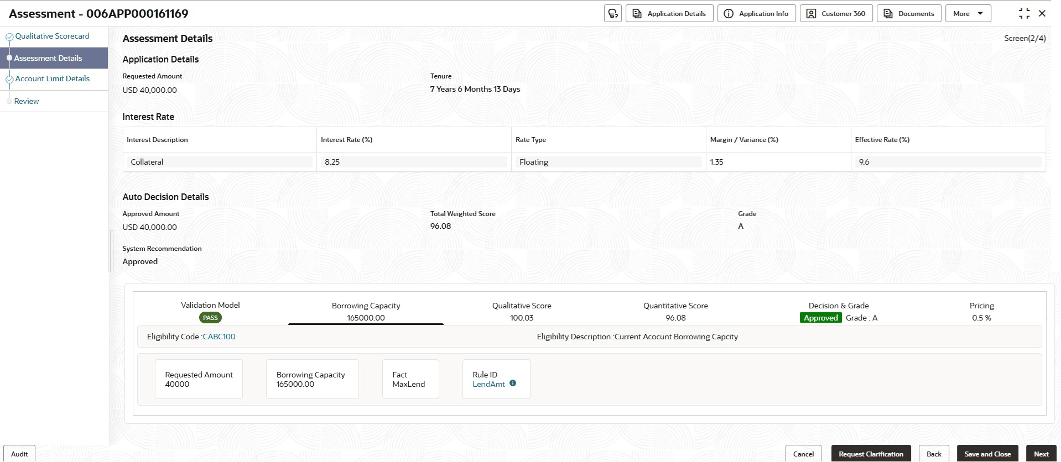The height and width of the screenshot is (462, 1061).
Task: View the Decision & Grade tab
Action: tap(839, 312)
